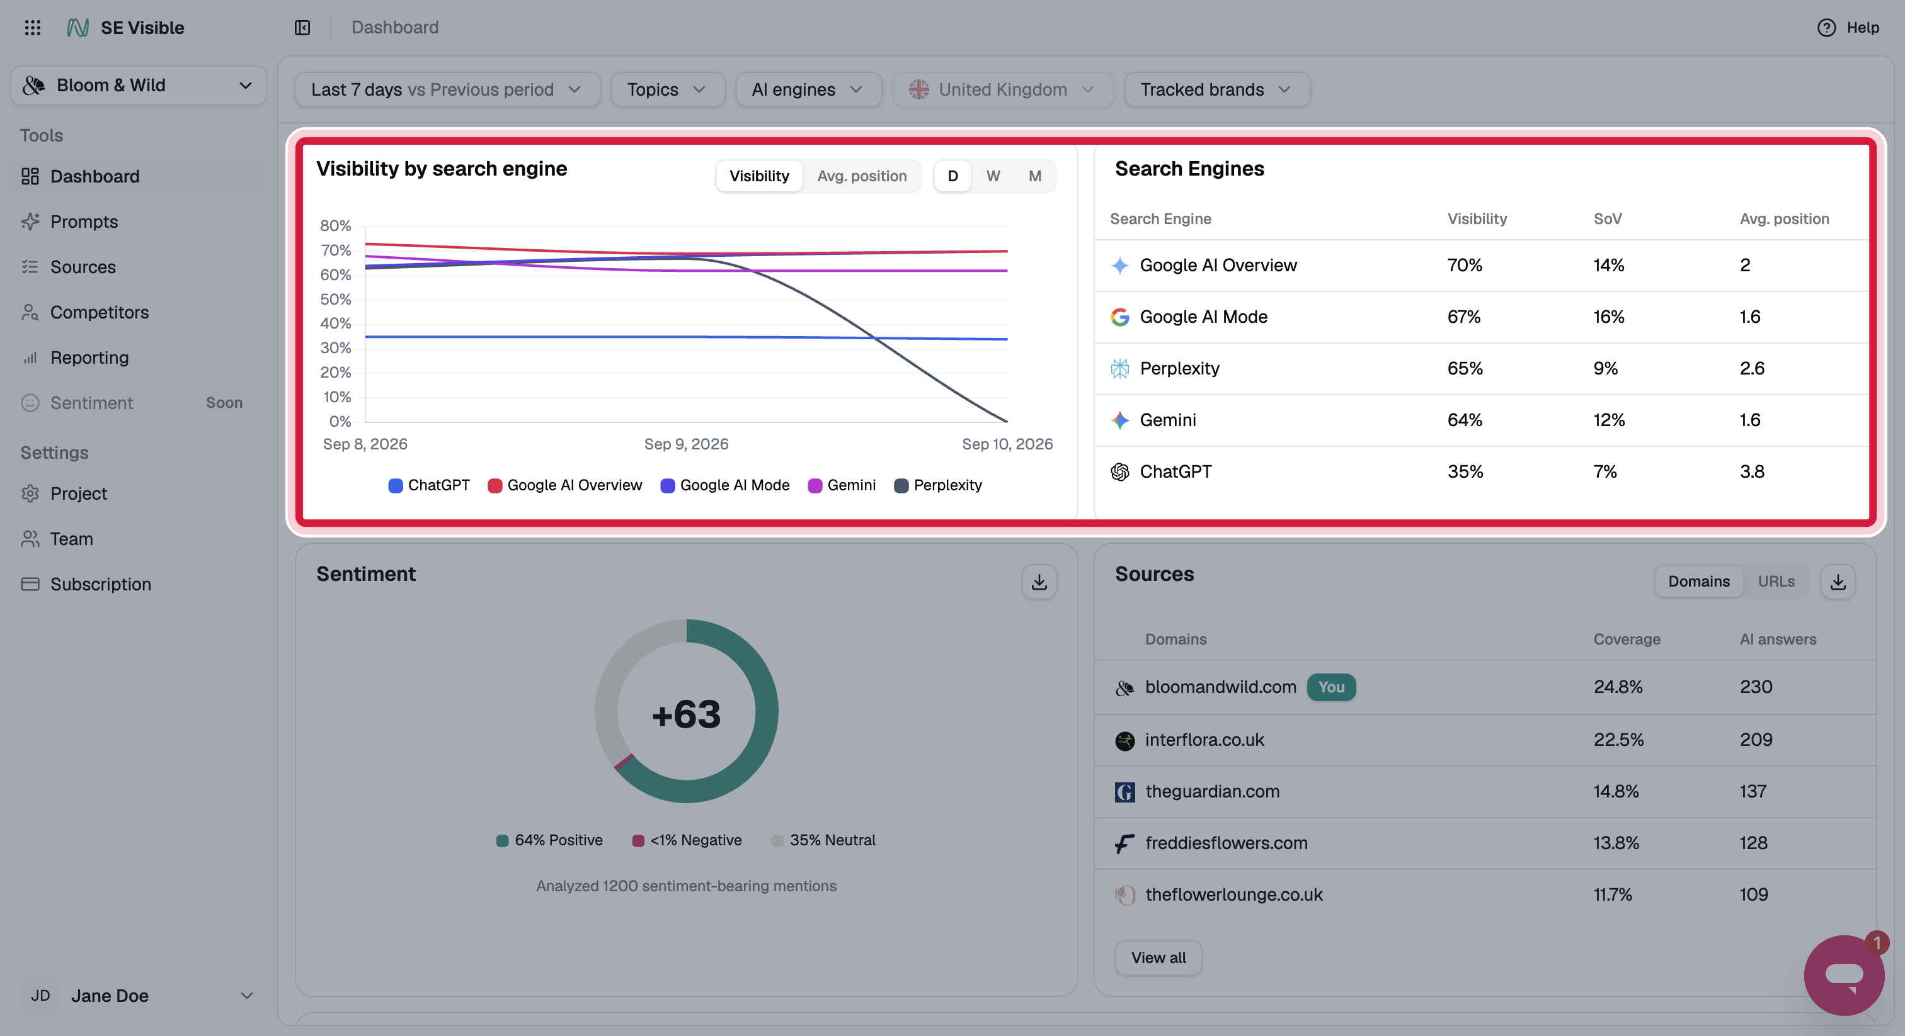Click the Google AI Overview sparkle icon
Image resolution: width=1905 pixels, height=1036 pixels.
tap(1119, 265)
